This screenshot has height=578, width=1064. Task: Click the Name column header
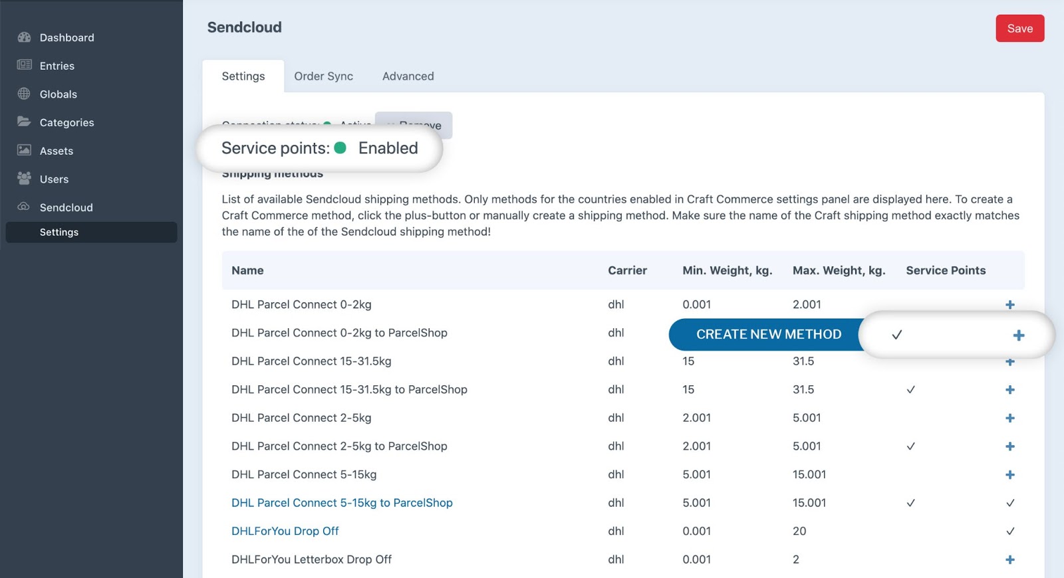click(247, 270)
